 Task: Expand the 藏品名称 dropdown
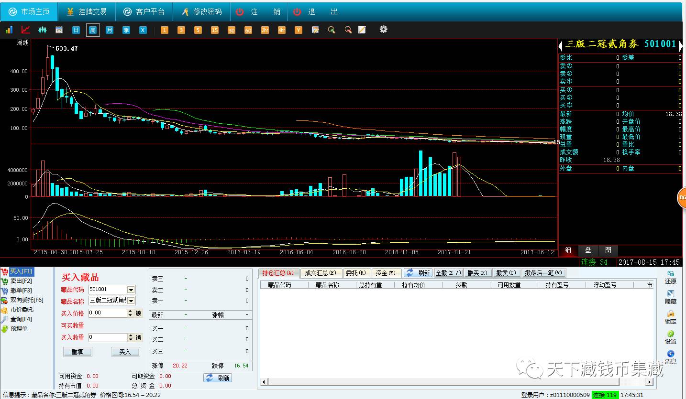(x=131, y=301)
